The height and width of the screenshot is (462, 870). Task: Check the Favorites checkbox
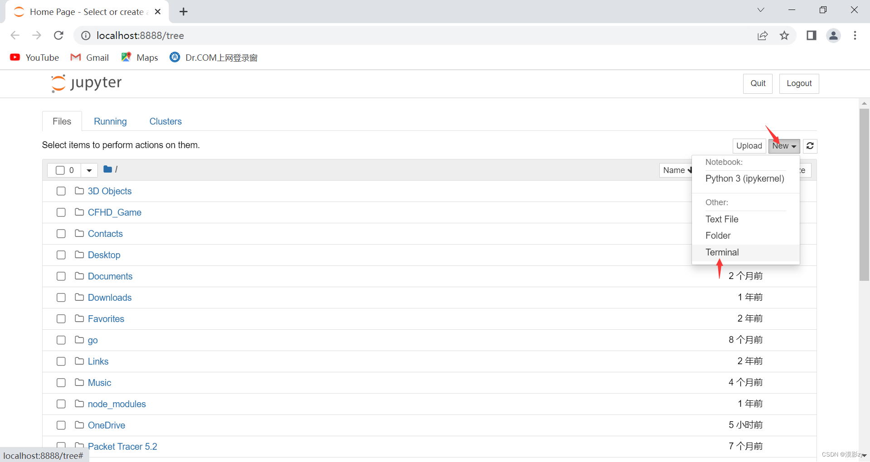(61, 319)
